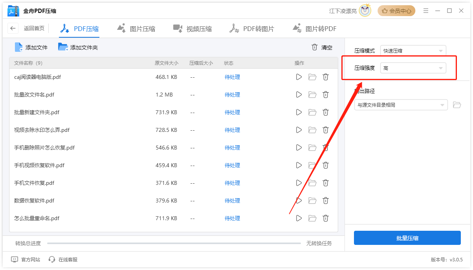The image size is (473, 270).
Task: Click the browse folder icon beside 输出路径
Action: tap(457, 105)
